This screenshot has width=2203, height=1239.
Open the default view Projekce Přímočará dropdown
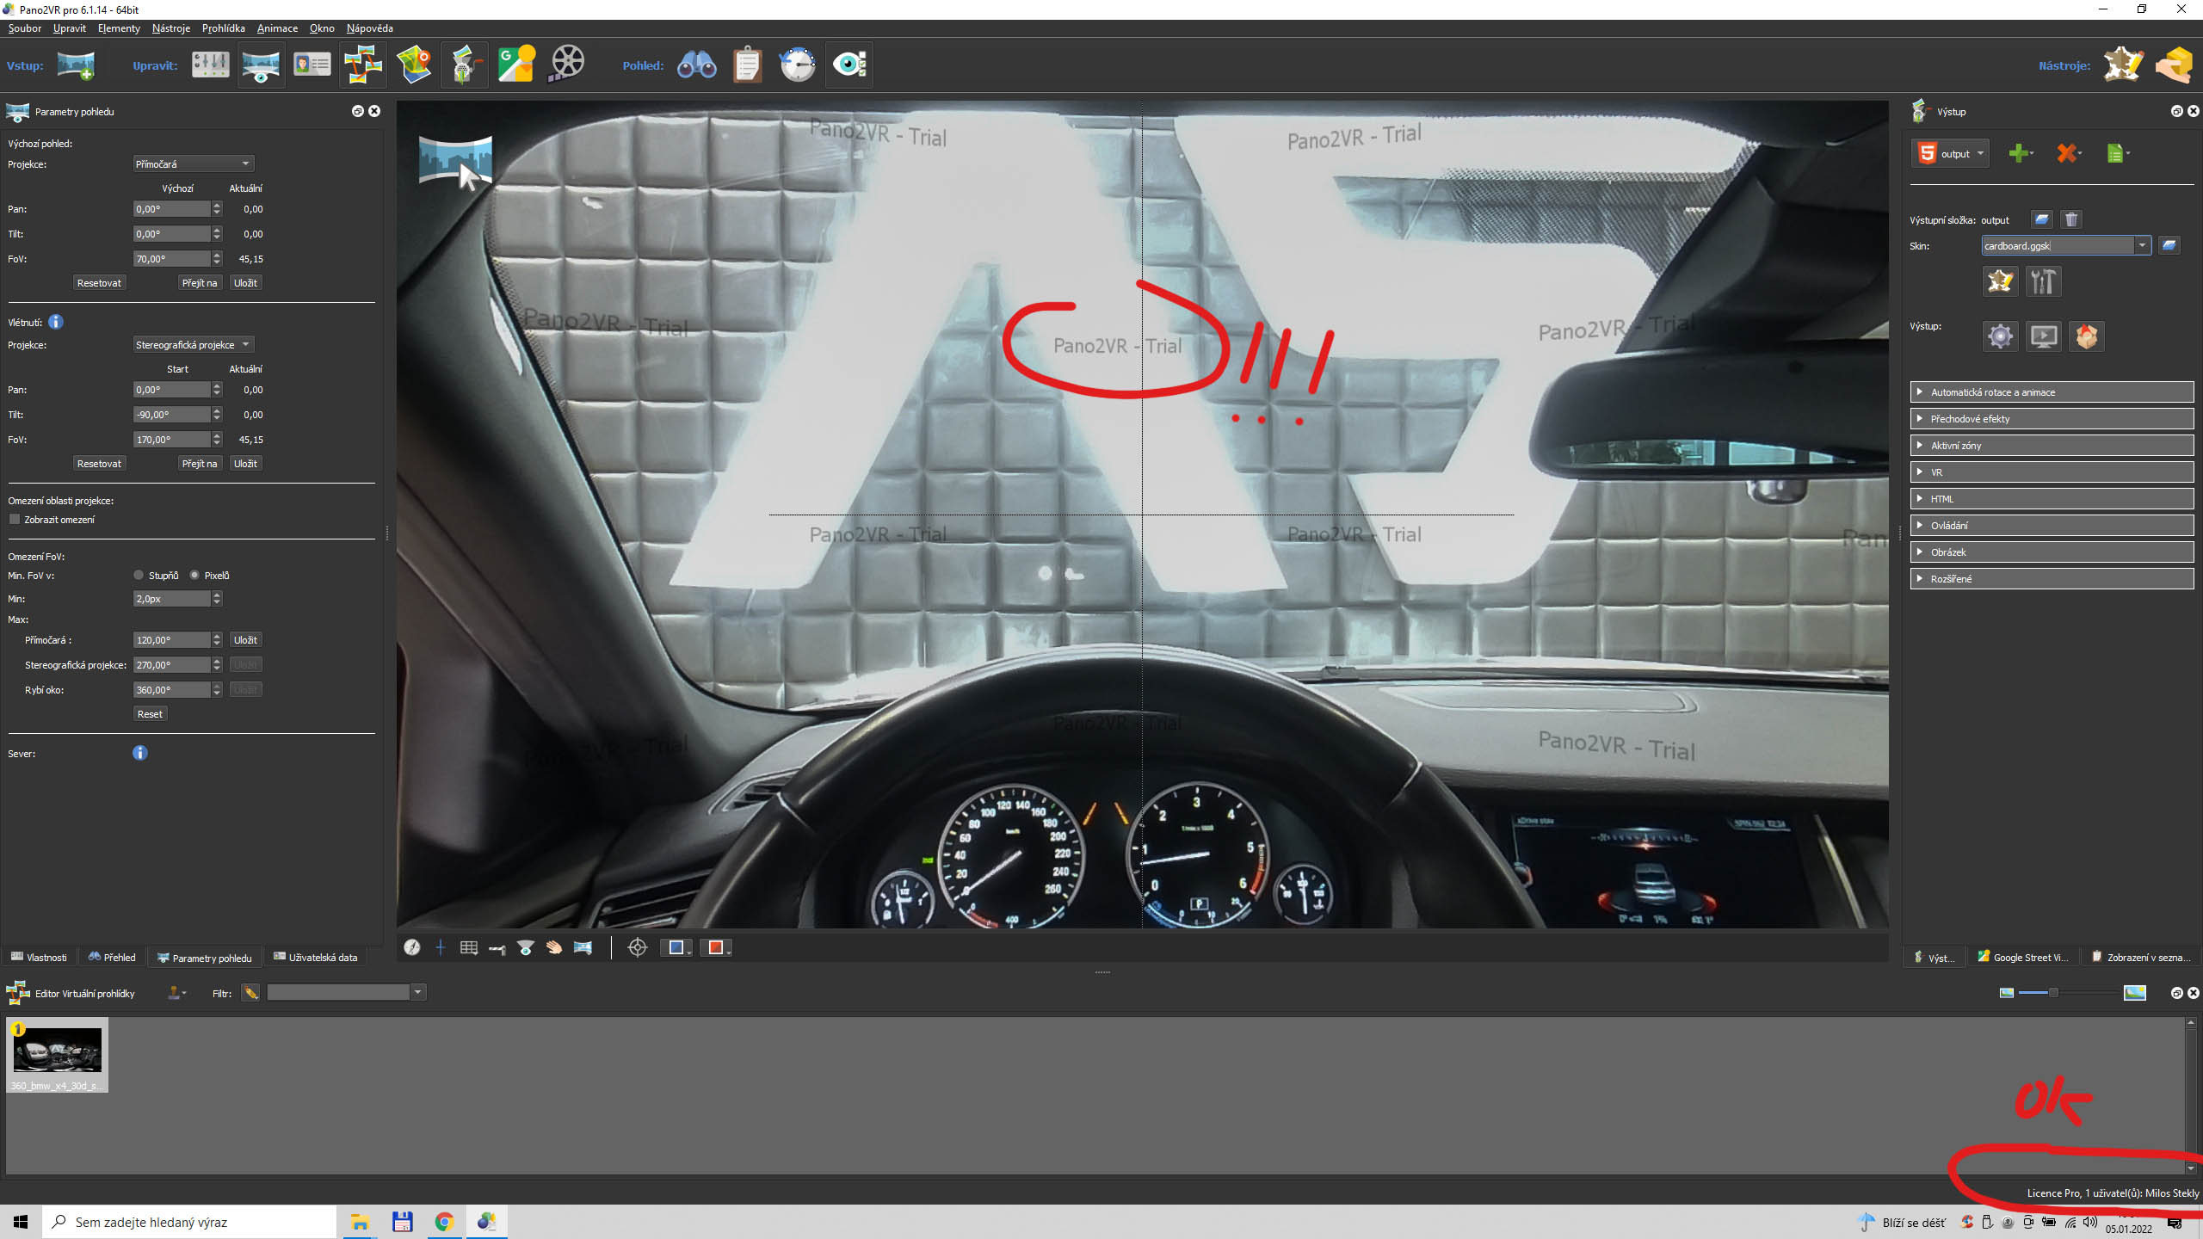pos(193,163)
